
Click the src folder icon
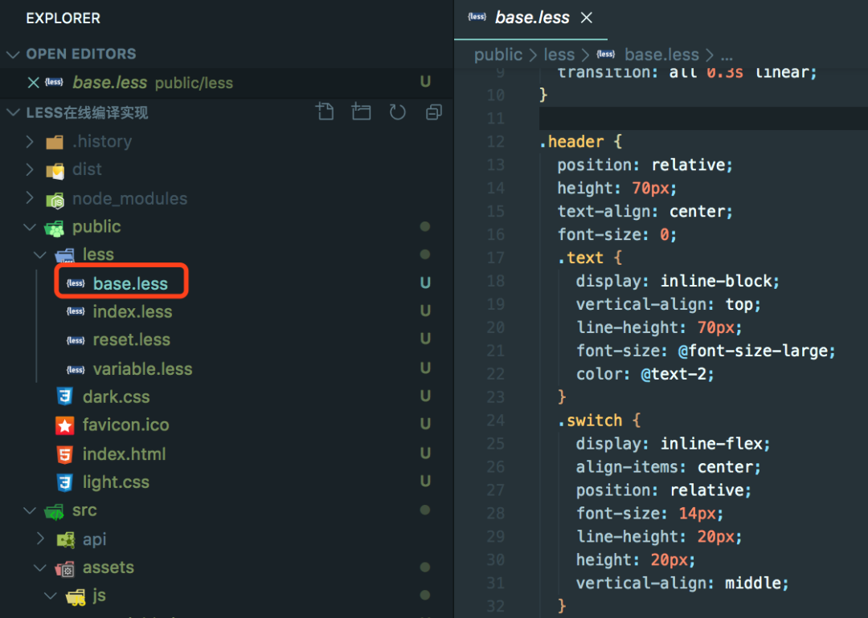point(55,512)
